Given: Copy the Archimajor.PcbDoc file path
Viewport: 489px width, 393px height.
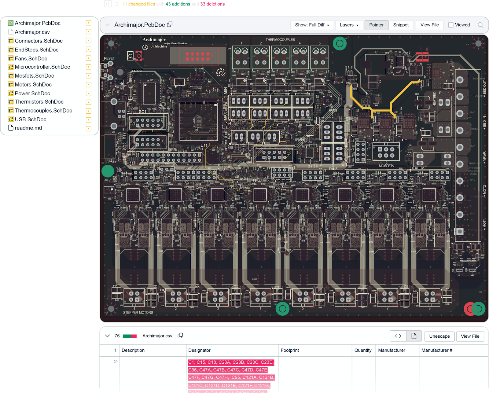Looking at the screenshot, I should (170, 24).
